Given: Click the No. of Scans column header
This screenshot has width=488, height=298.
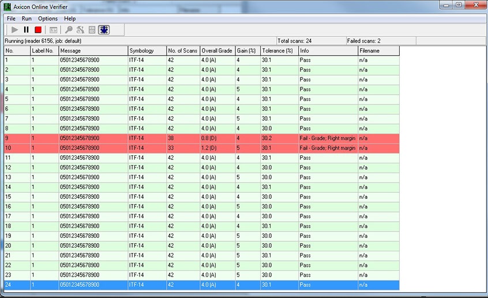Looking at the screenshot, I should click(x=183, y=50).
